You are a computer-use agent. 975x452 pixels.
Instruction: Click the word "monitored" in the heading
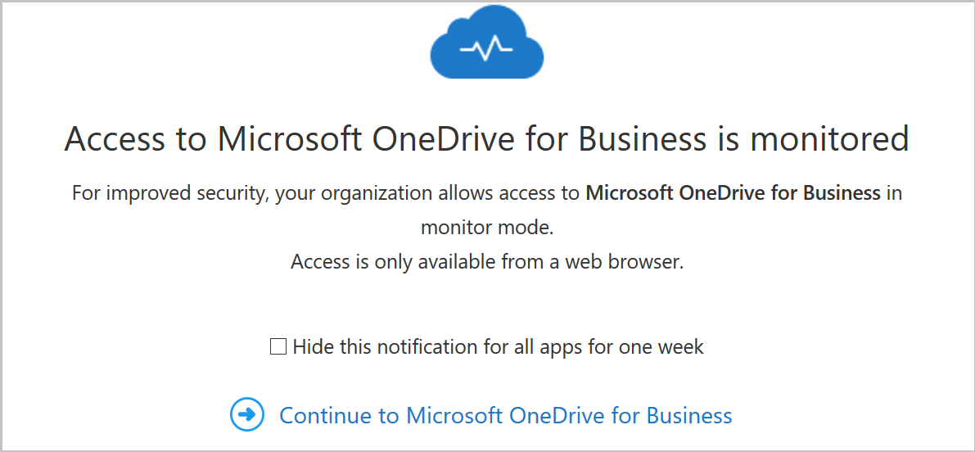tap(829, 139)
